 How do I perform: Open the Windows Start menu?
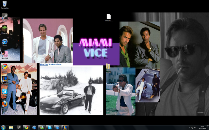click(4, 127)
